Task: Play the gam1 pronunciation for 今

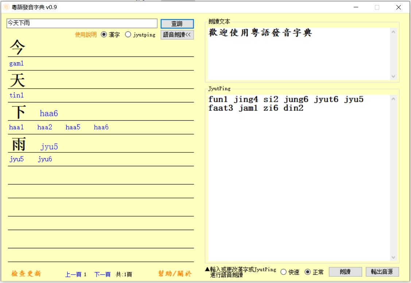Action: [16, 63]
